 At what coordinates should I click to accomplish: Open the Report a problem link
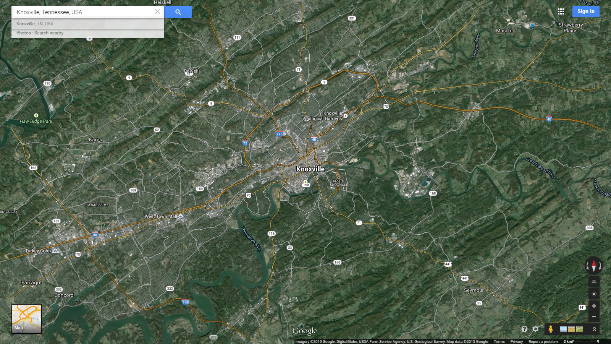[543, 342]
